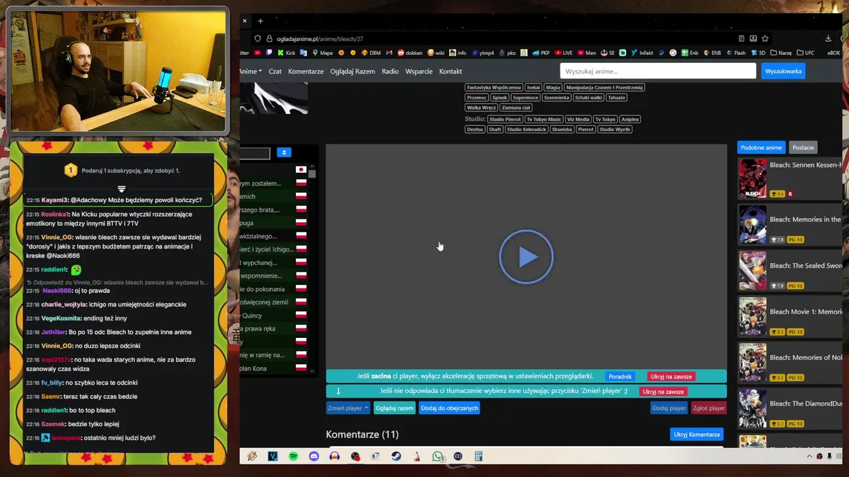This screenshot has width=849, height=477.
Task: Select episode ending with 'prawa ręka'
Action: (x=273, y=329)
